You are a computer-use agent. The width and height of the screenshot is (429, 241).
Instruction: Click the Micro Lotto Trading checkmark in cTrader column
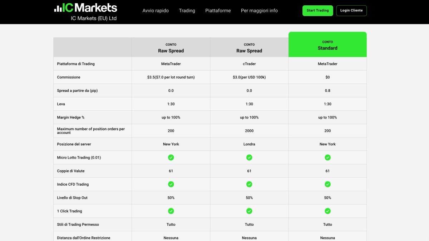[x=249, y=157]
